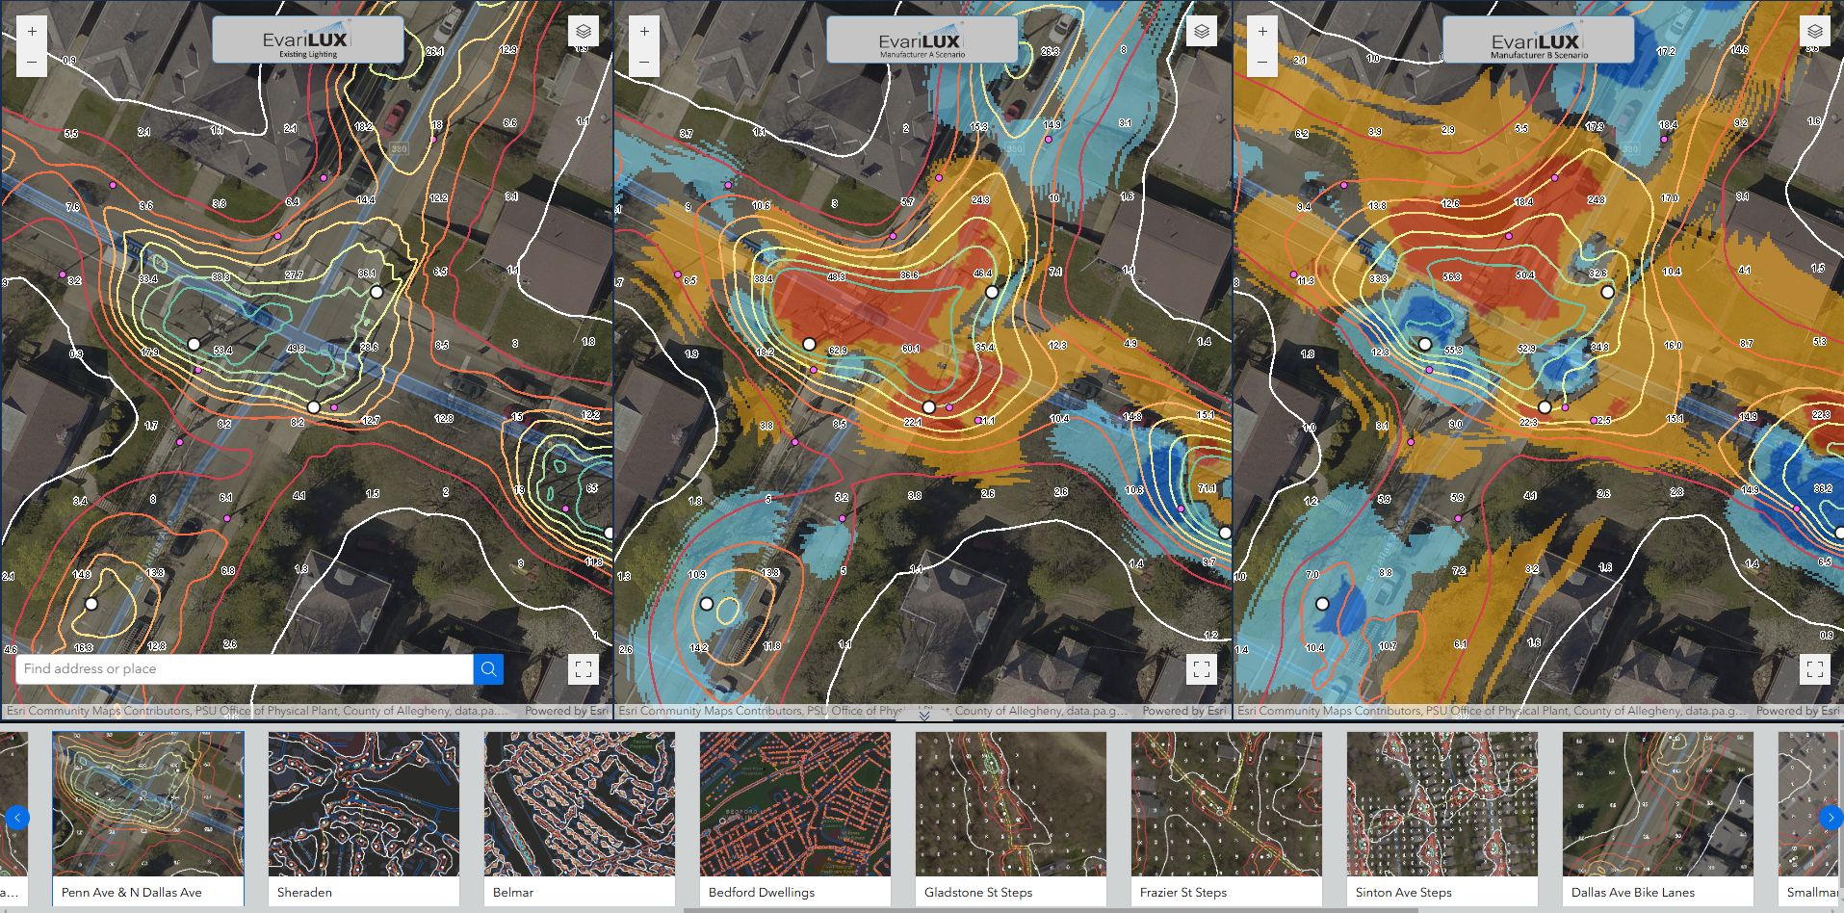Viewport: 1844px width, 913px height.
Task: Show next bookmarks with right arrow
Action: pos(1831,818)
